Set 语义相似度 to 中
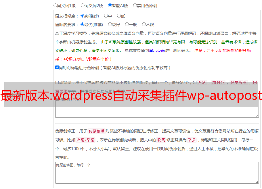This screenshot has height=189, width=262. 106,16
